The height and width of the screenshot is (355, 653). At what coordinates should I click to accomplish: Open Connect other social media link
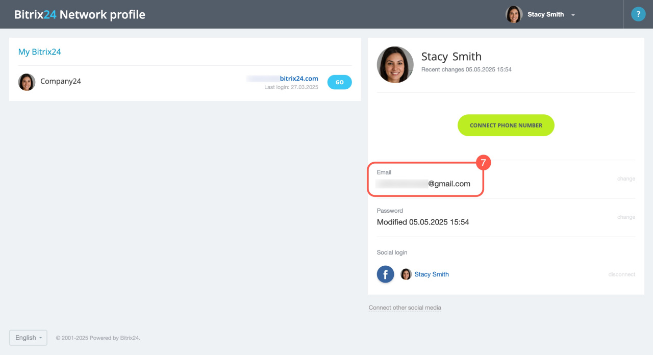click(405, 308)
